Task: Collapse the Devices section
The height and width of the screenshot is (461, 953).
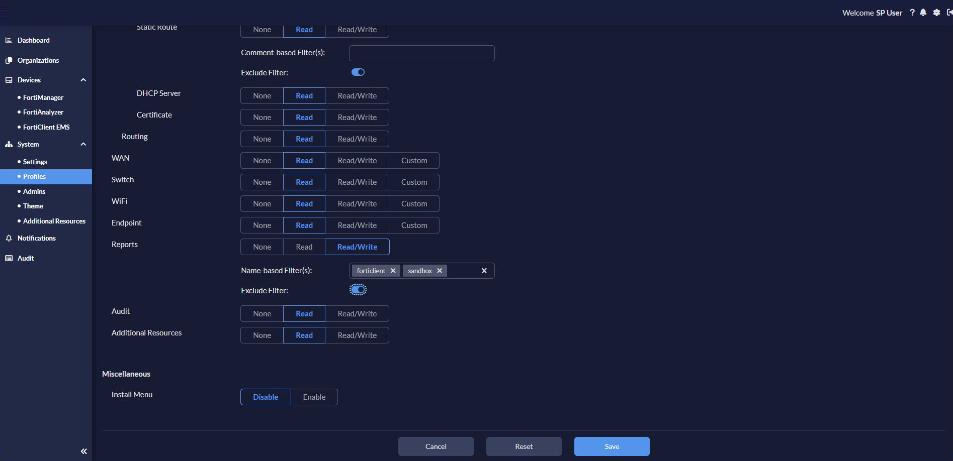Action: point(83,80)
